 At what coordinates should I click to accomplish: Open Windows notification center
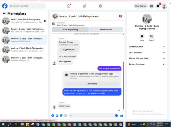click(x=167, y=124)
